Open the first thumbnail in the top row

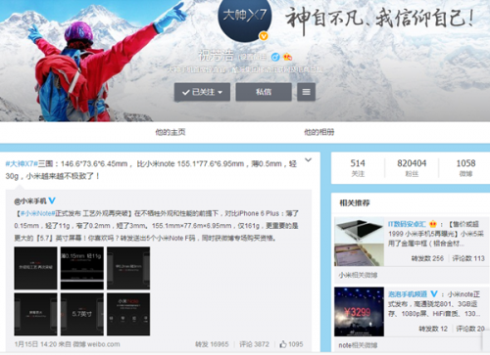[x=35, y=268]
